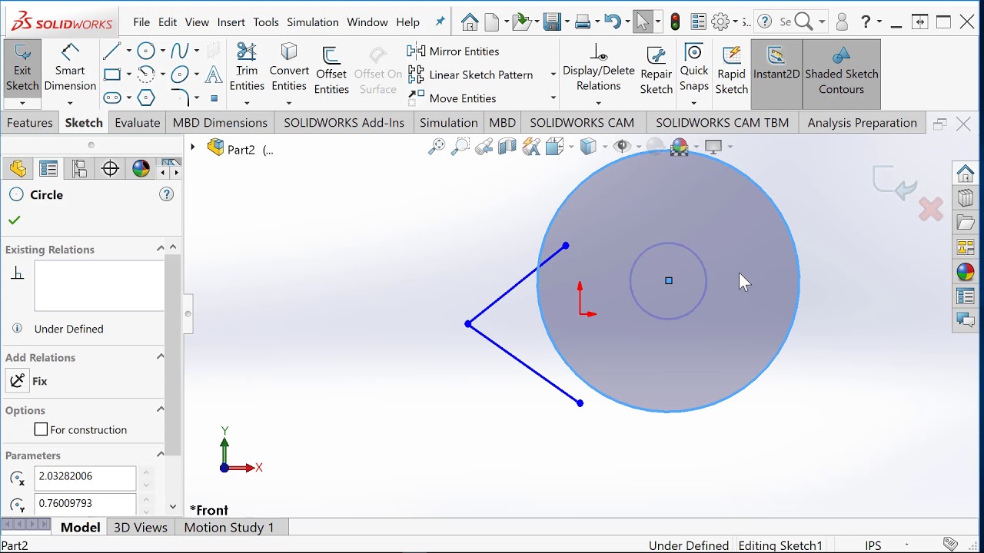The height and width of the screenshot is (553, 984).
Task: Click Move Entities
Action: [452, 98]
